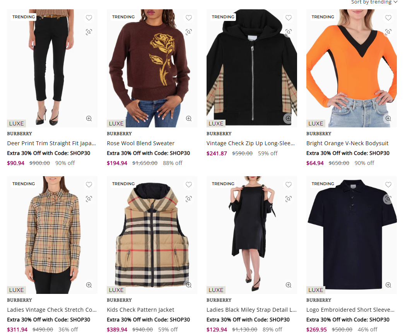The image size is (405, 333).
Task: Add Rose Wool Blend Sweater to wishlist
Action: [x=189, y=18]
